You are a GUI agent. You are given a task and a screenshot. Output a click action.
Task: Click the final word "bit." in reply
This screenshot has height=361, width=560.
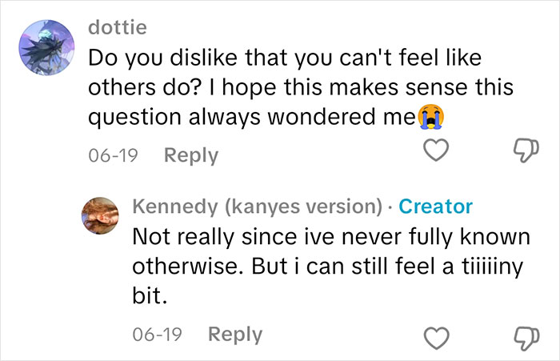[x=147, y=297]
